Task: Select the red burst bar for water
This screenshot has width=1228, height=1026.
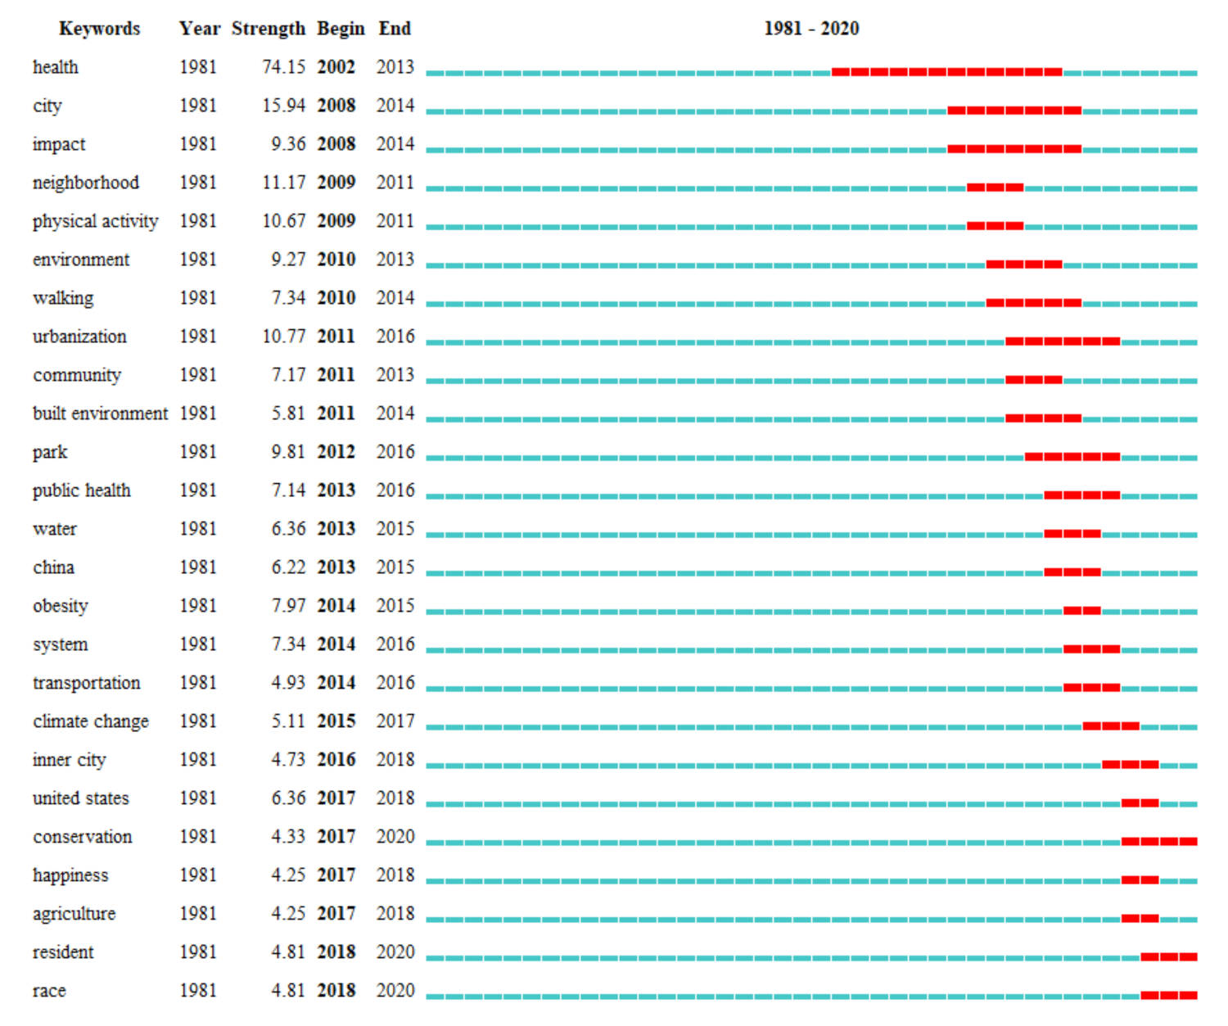Action: click(1072, 534)
